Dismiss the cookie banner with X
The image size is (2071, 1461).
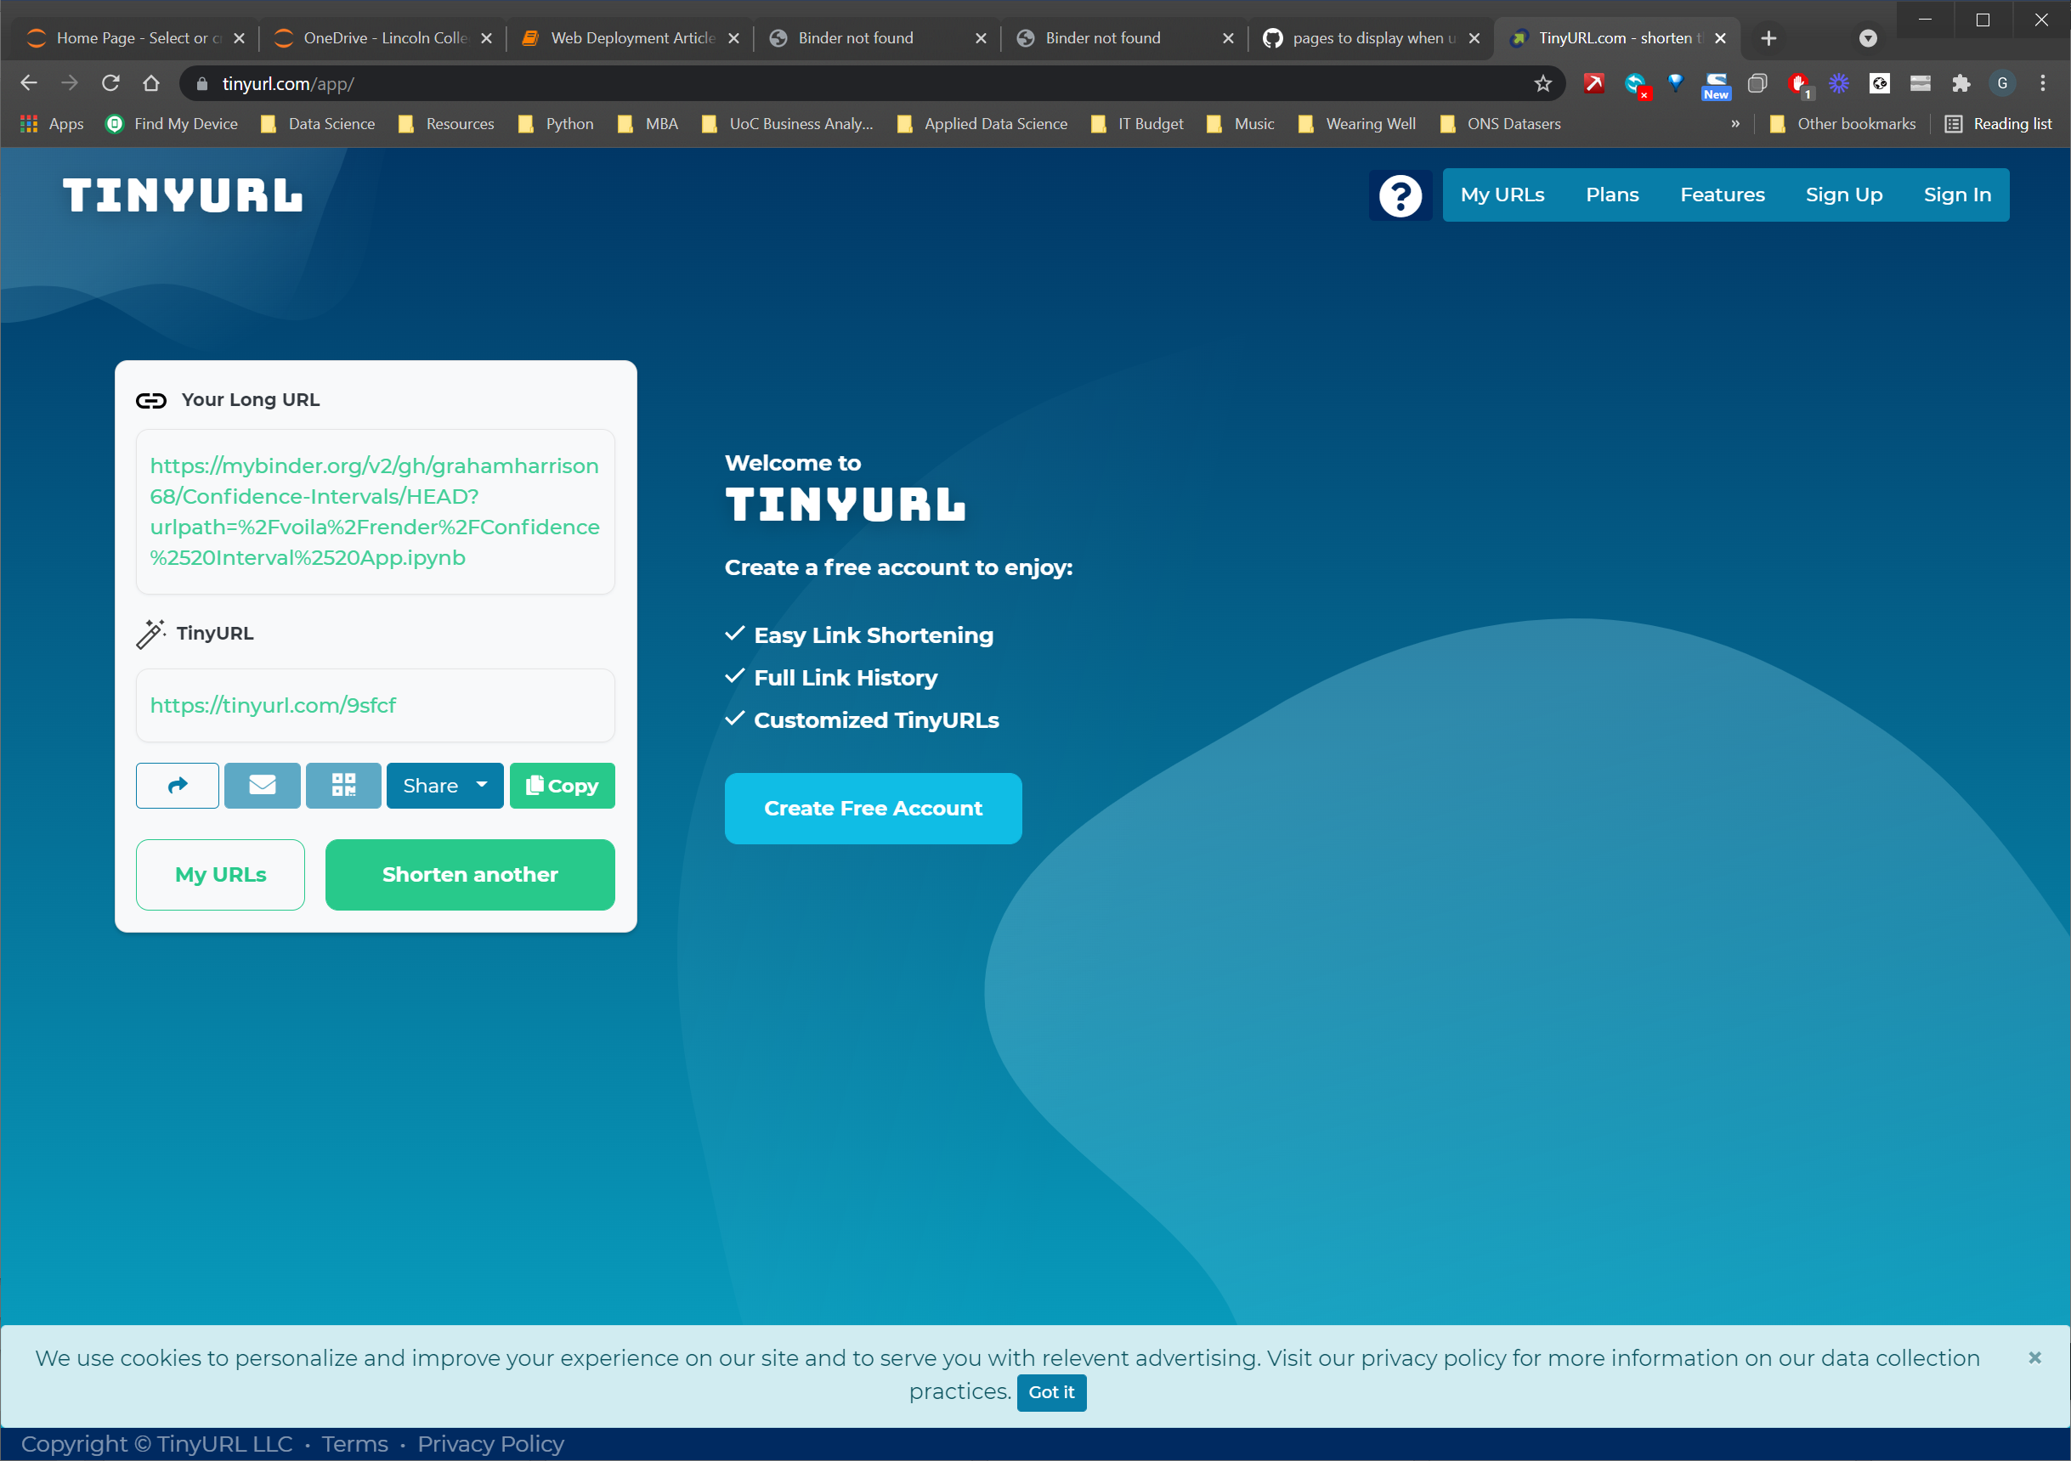[2034, 1357]
